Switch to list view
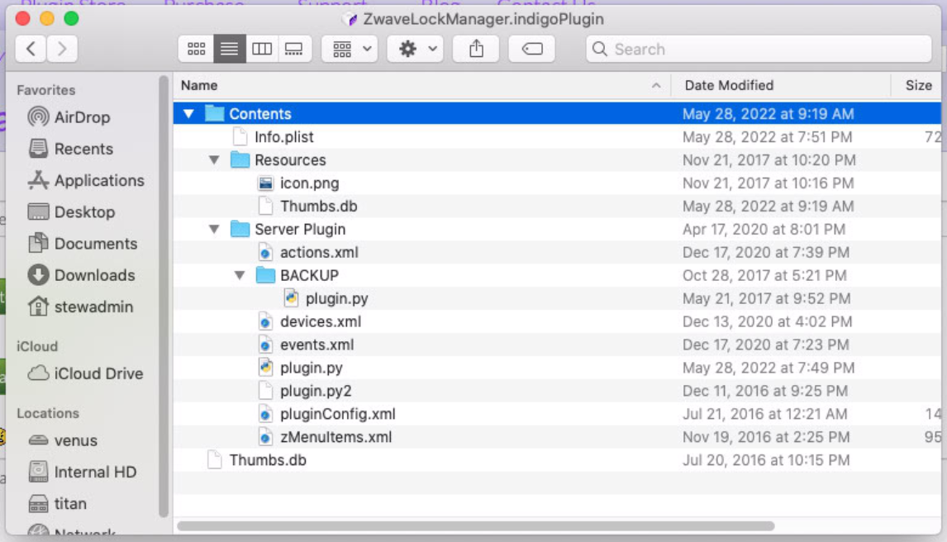The width and height of the screenshot is (947, 542). [229, 49]
